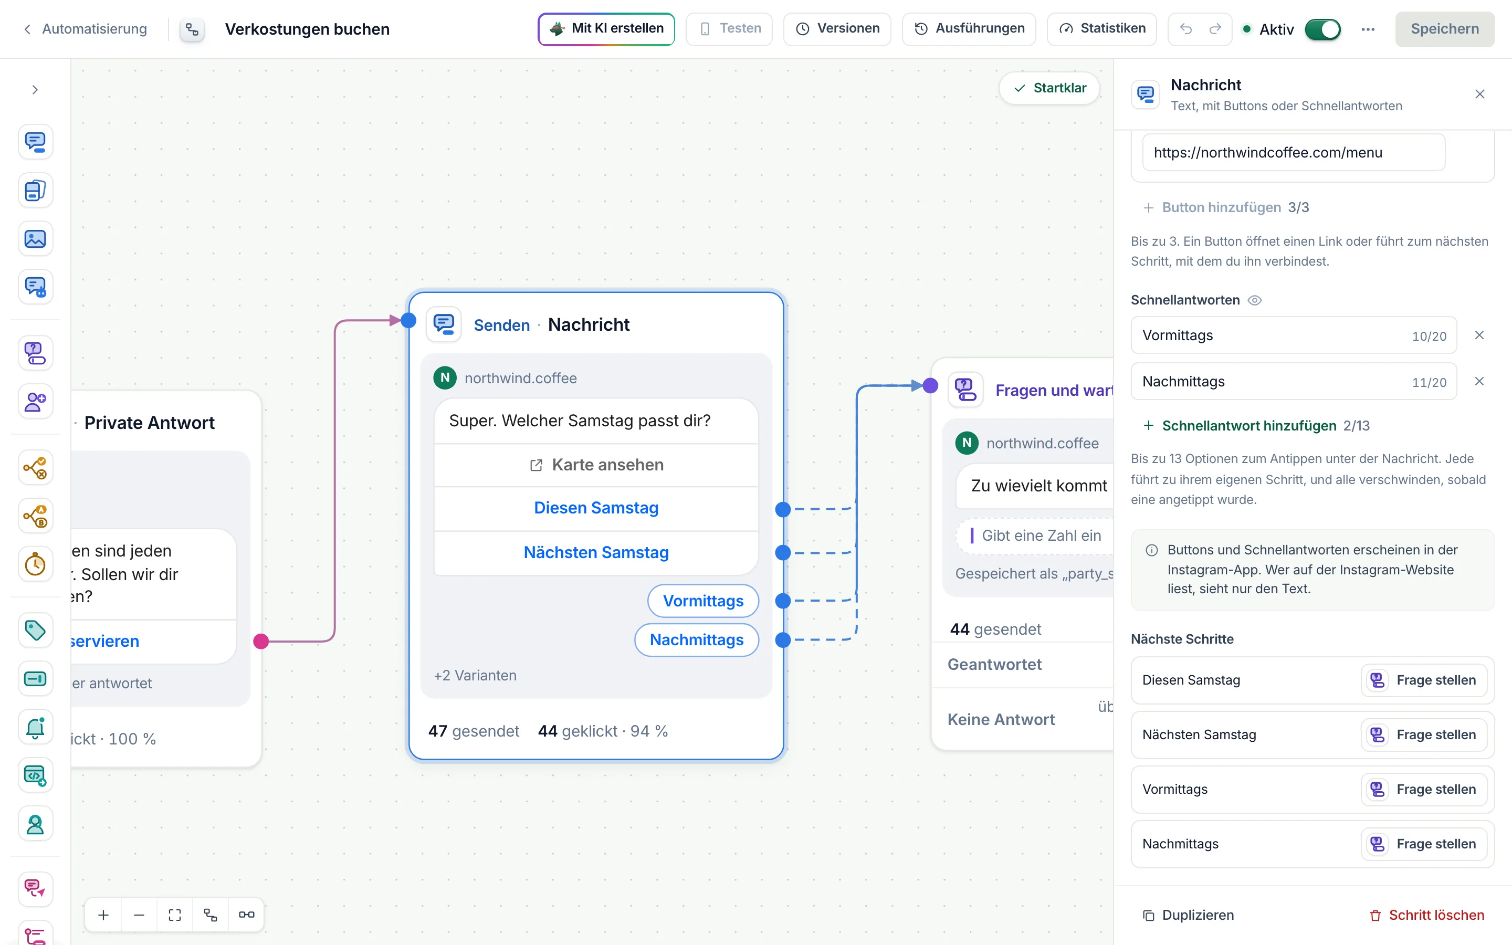
Task: Select the add-contact icon in sidebar
Action: [35, 402]
